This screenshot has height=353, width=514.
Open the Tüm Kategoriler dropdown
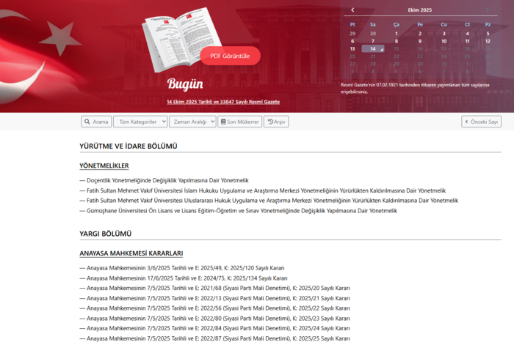click(140, 122)
